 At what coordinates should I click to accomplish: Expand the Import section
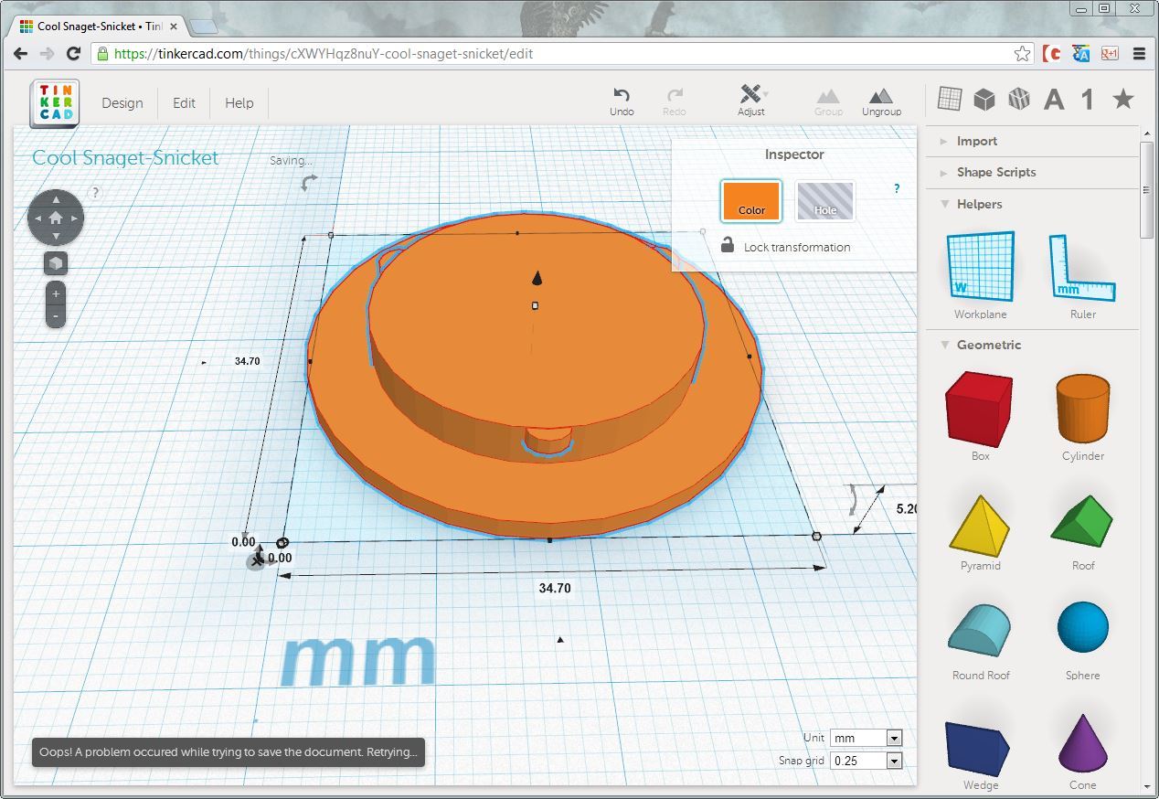976,141
